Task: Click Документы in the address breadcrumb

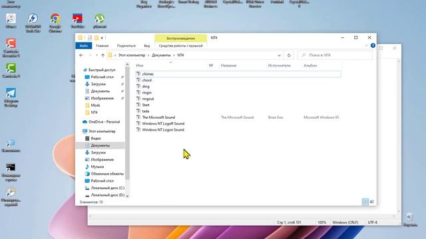Action: pos(161,55)
